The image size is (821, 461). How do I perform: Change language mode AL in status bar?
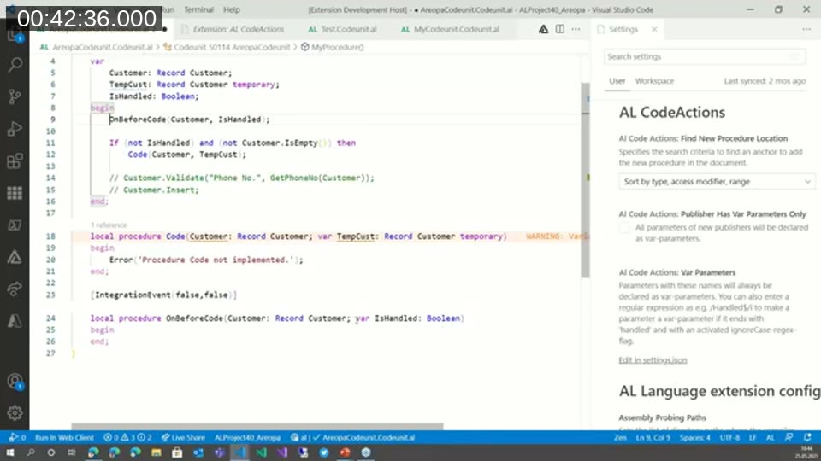click(771, 437)
